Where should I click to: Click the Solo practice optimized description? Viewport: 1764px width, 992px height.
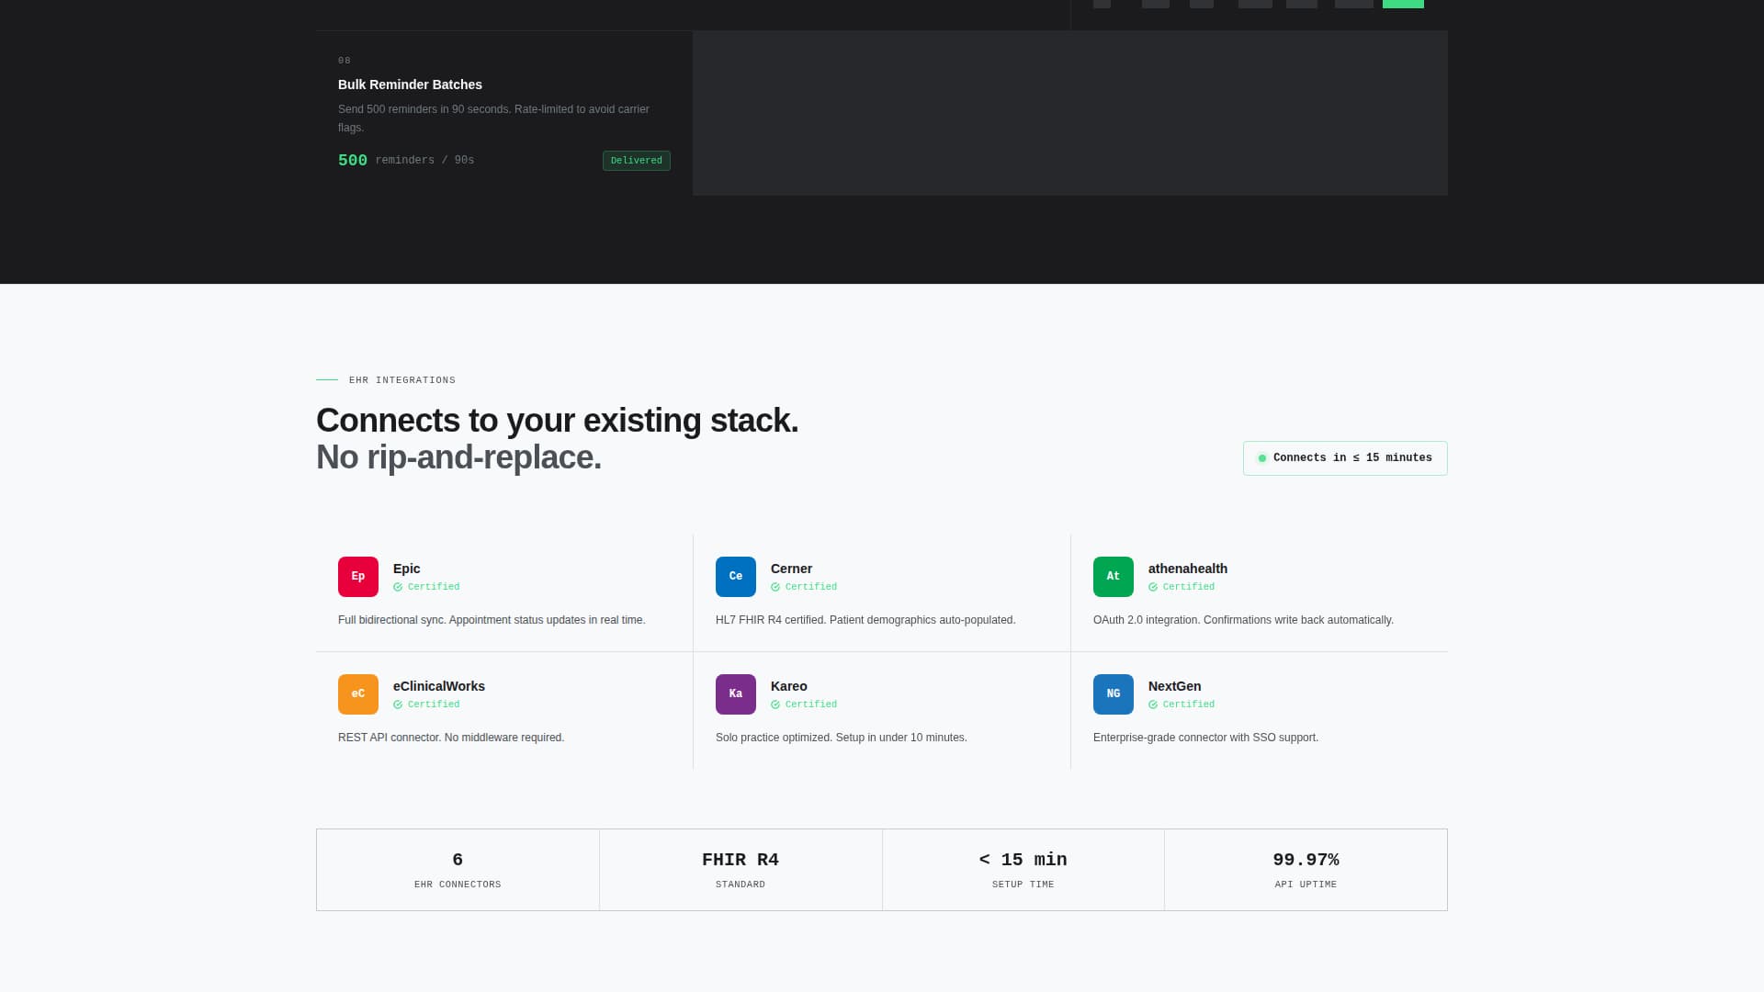click(842, 738)
